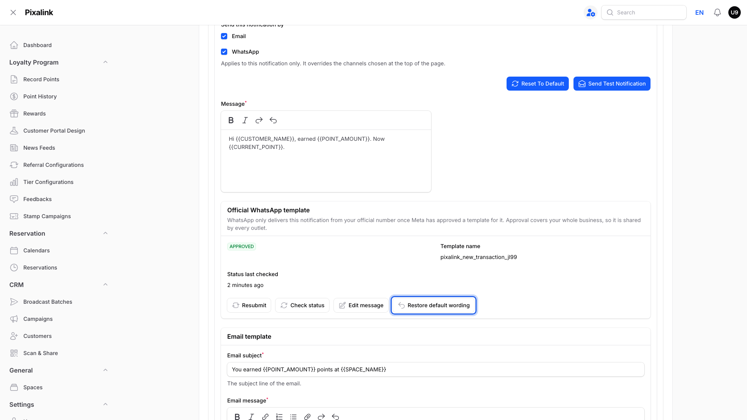Close the sidebar with the X icon
747x420 pixels.
coord(13,12)
